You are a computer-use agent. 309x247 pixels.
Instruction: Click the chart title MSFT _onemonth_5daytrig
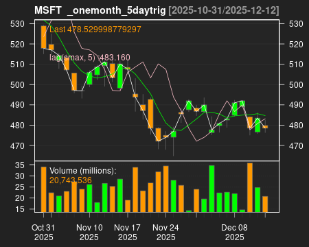click(x=100, y=10)
